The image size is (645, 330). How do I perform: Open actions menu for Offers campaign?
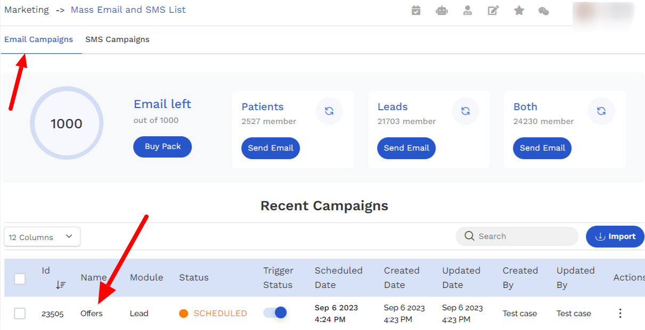[619, 313]
